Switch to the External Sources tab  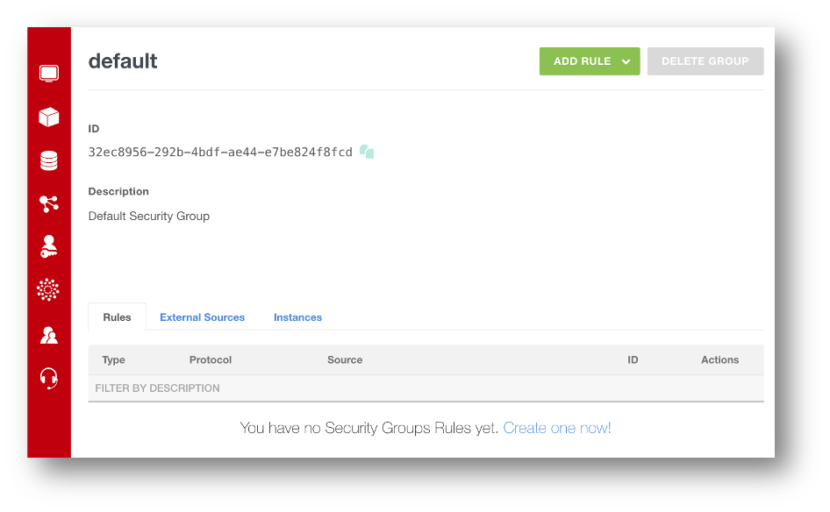click(x=202, y=317)
